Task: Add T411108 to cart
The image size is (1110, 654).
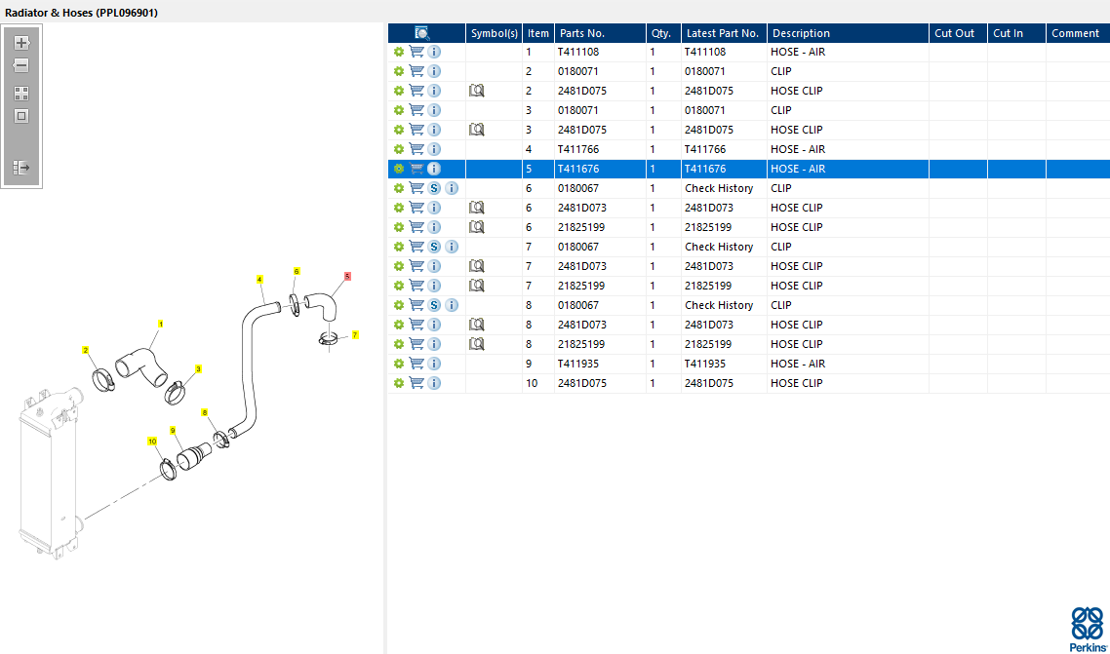Action: coord(416,52)
